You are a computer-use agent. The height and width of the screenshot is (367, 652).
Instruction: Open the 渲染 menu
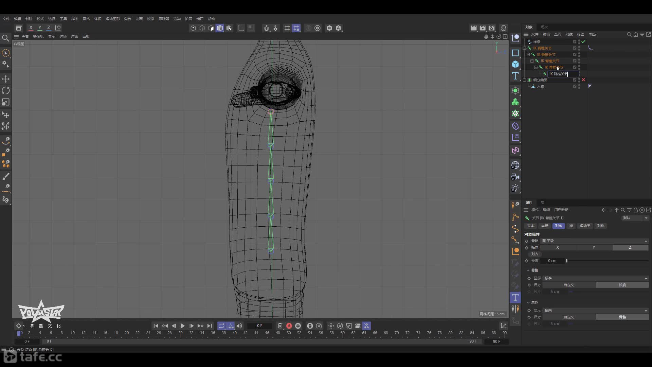point(177,19)
